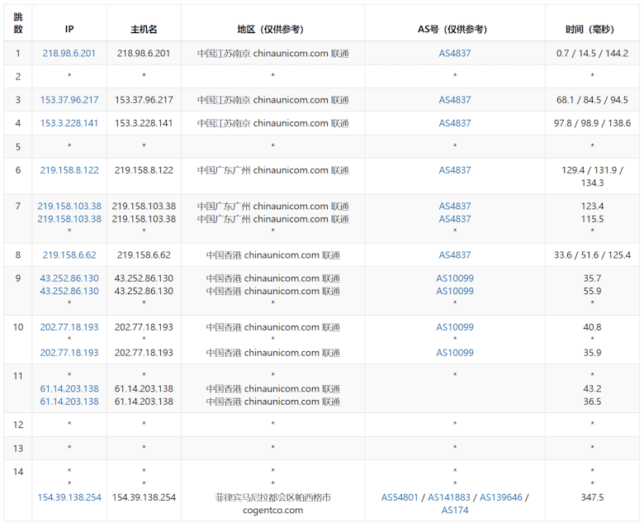644x528 pixels.
Task: Open the AS4837 link in hop 1 row
Action: point(454,53)
